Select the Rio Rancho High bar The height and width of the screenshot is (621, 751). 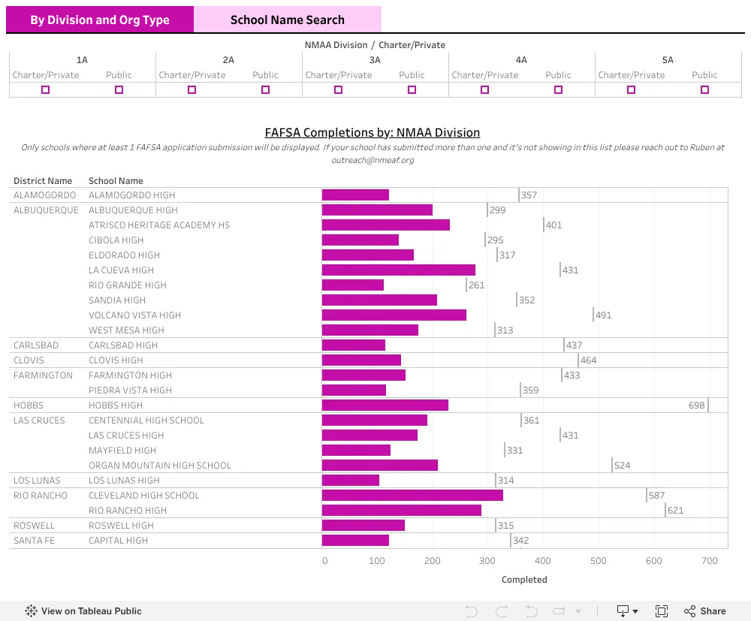pyautogui.click(x=401, y=511)
